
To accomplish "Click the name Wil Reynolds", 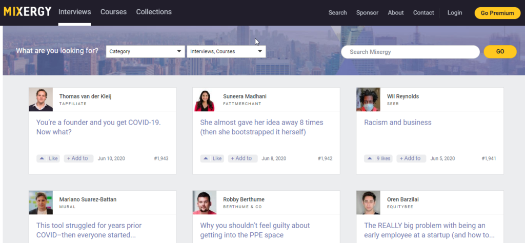I will (403, 96).
